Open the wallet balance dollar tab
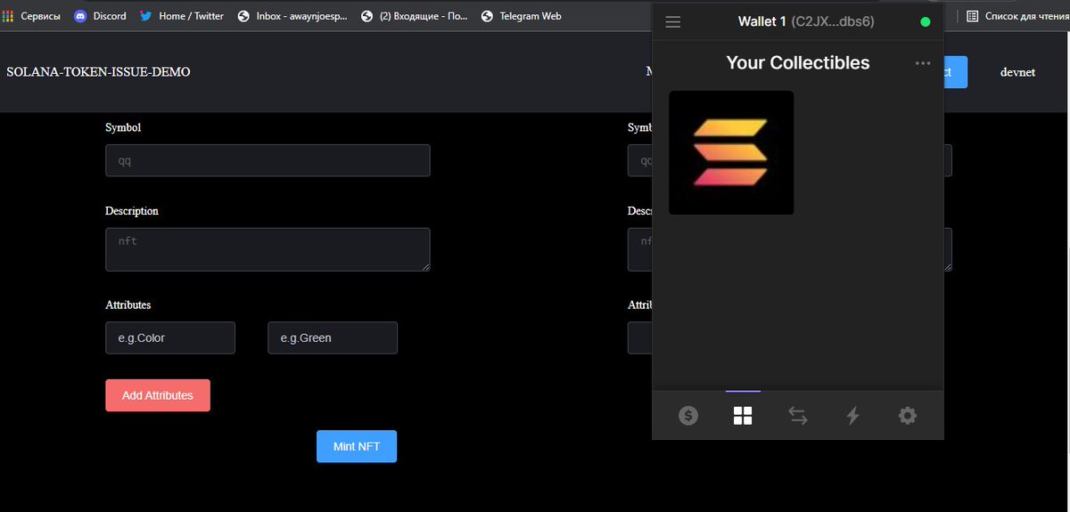Screen dimensions: 1070x512 [687, 415]
